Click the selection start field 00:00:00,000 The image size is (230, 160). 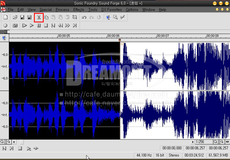pos(172,148)
